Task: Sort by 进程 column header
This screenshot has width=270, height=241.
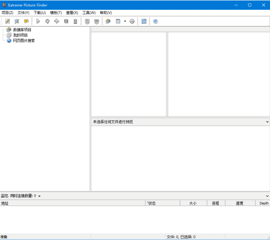Action: (216, 204)
